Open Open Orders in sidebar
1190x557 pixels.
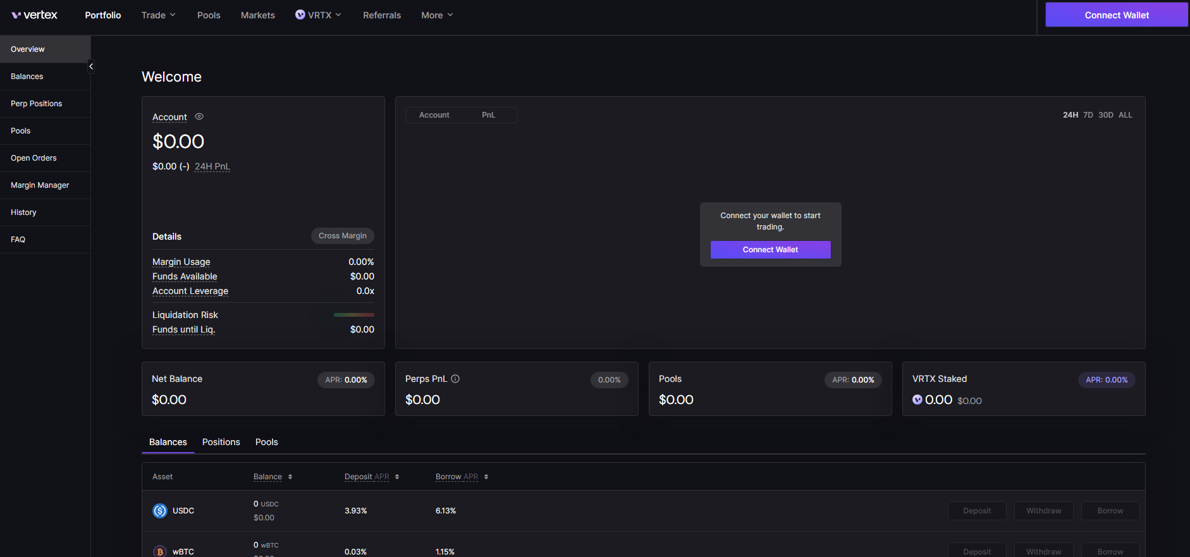click(x=46, y=158)
